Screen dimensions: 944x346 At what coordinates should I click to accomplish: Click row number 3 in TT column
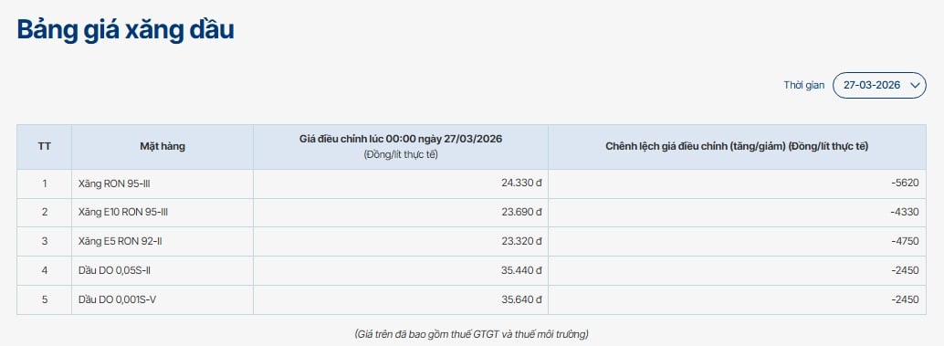click(44, 241)
